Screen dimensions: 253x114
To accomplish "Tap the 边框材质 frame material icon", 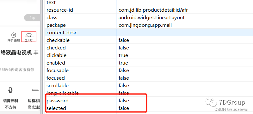I will pos(35,90).
